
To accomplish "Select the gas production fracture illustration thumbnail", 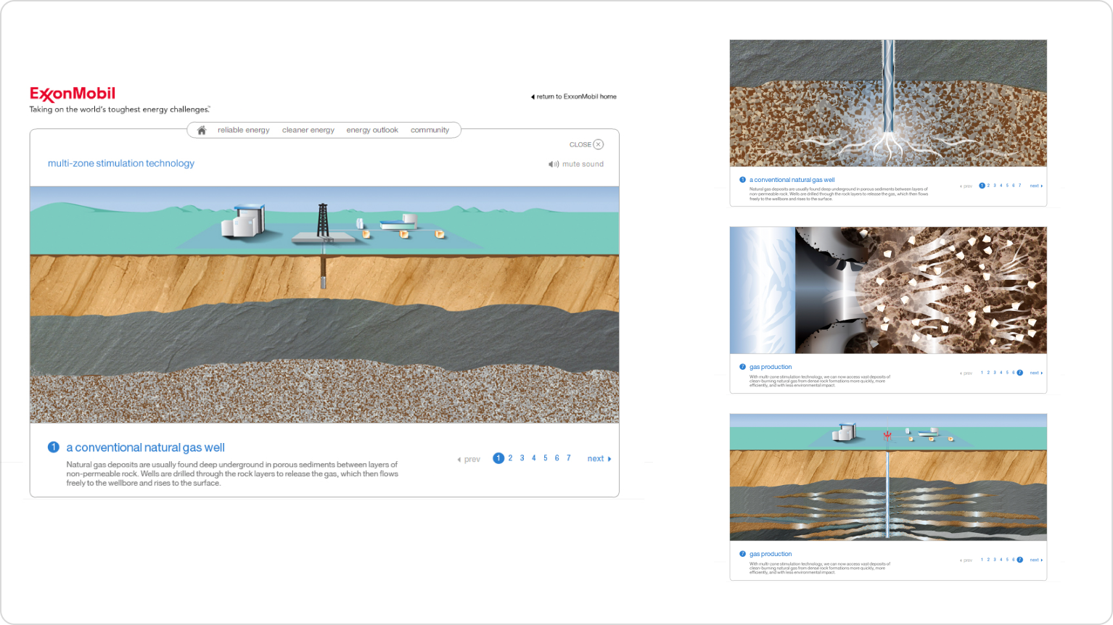I will 889,289.
